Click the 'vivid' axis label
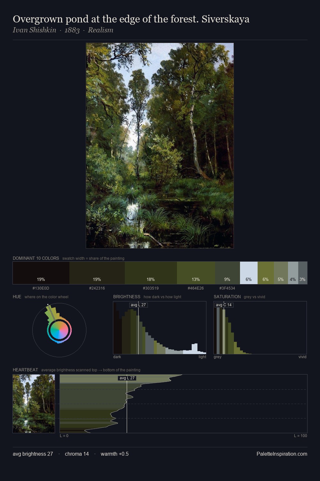 [x=302, y=357]
